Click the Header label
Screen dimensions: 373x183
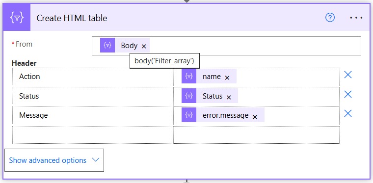(x=24, y=63)
